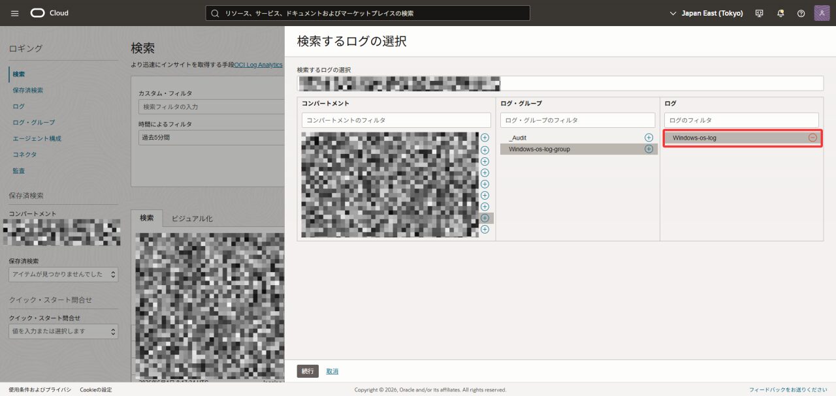Click the 検索フィルタの入力 custom filter field
Screen dimensions: 836x396
(211, 106)
